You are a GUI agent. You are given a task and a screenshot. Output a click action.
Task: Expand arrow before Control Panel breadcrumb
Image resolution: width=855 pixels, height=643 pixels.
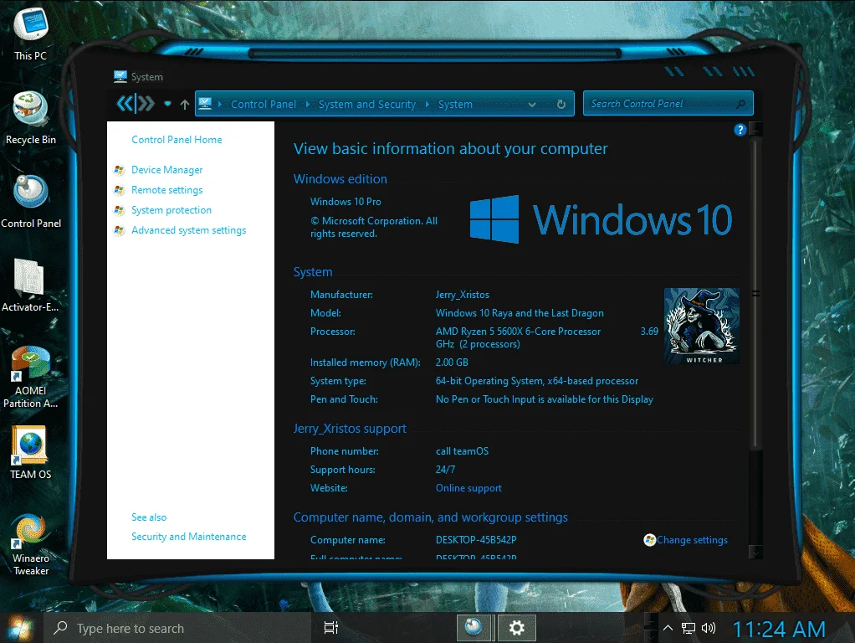pos(220,105)
